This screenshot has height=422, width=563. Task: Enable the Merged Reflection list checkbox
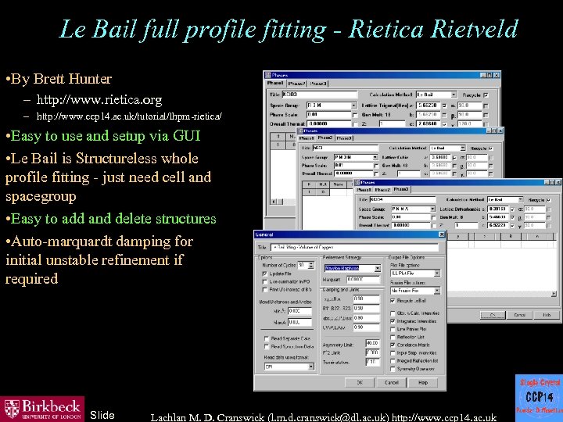click(393, 361)
